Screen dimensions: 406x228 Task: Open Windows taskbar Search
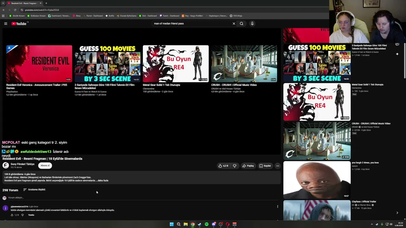pos(179,224)
